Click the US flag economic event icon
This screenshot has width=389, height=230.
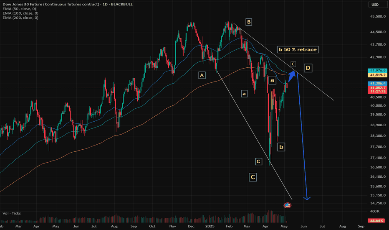[x=287, y=205]
